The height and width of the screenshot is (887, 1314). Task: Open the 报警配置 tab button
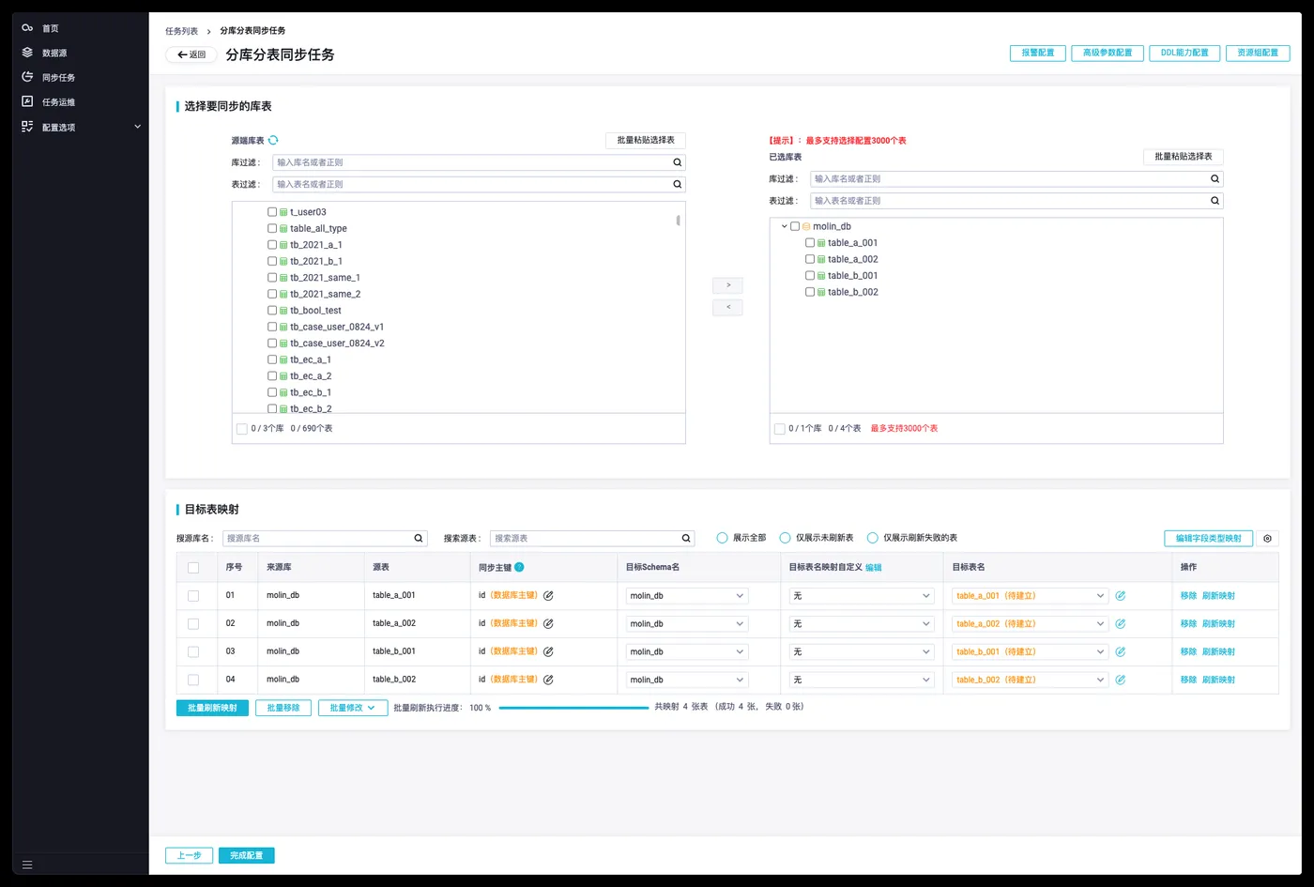click(x=1037, y=53)
